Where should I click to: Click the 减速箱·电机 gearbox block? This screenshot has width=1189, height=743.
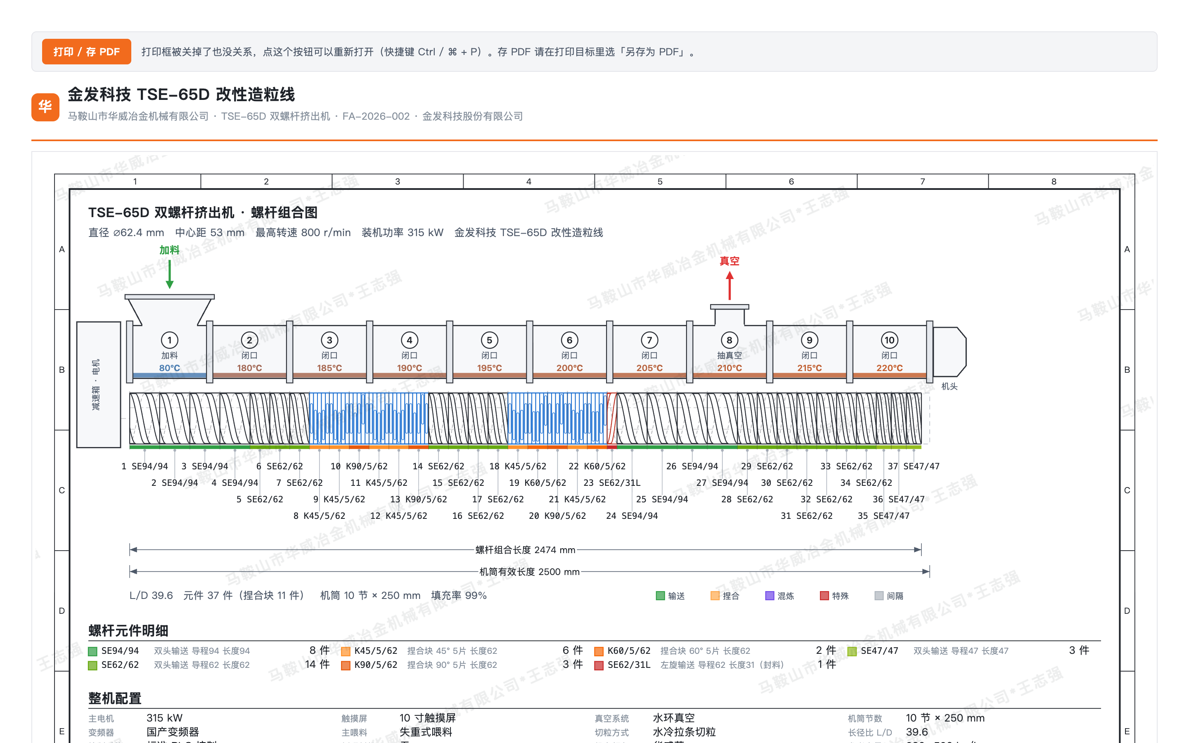click(99, 385)
